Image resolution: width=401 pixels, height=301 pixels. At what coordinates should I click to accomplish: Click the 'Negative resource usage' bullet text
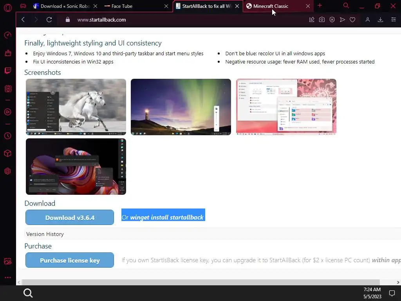[x=300, y=62]
